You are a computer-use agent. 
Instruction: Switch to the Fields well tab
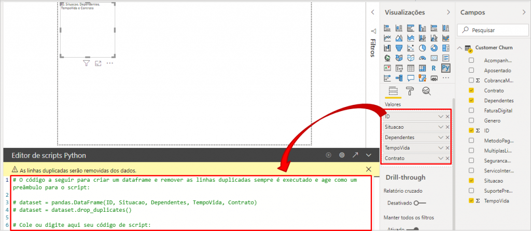(x=393, y=91)
